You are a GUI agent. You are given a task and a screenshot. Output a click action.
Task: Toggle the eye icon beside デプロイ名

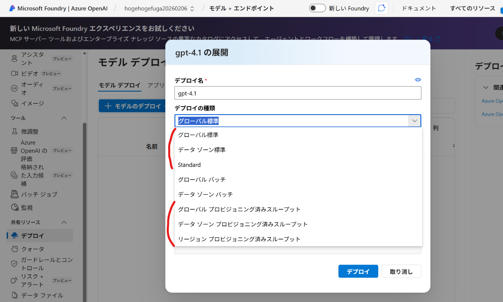point(418,80)
